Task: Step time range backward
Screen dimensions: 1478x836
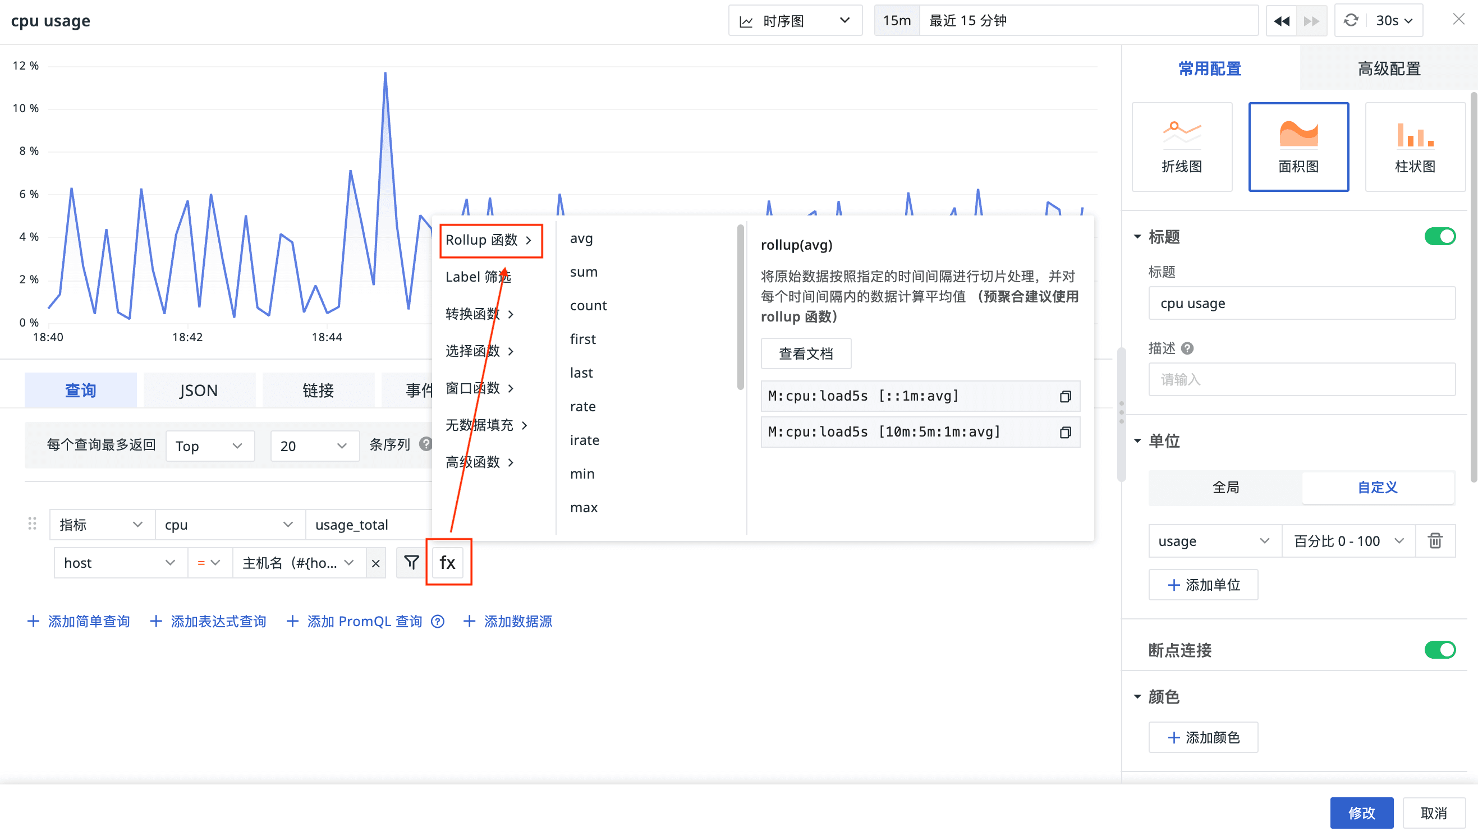Action: click(x=1281, y=21)
